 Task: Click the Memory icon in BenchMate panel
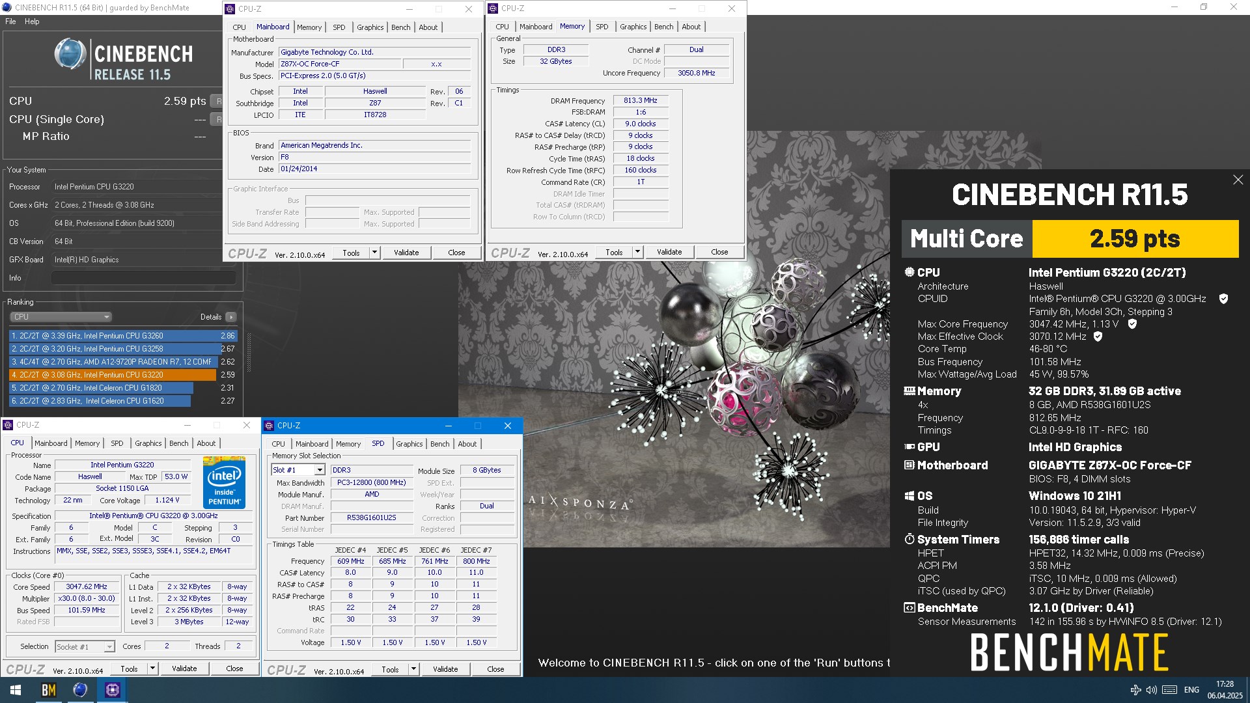[x=910, y=391]
